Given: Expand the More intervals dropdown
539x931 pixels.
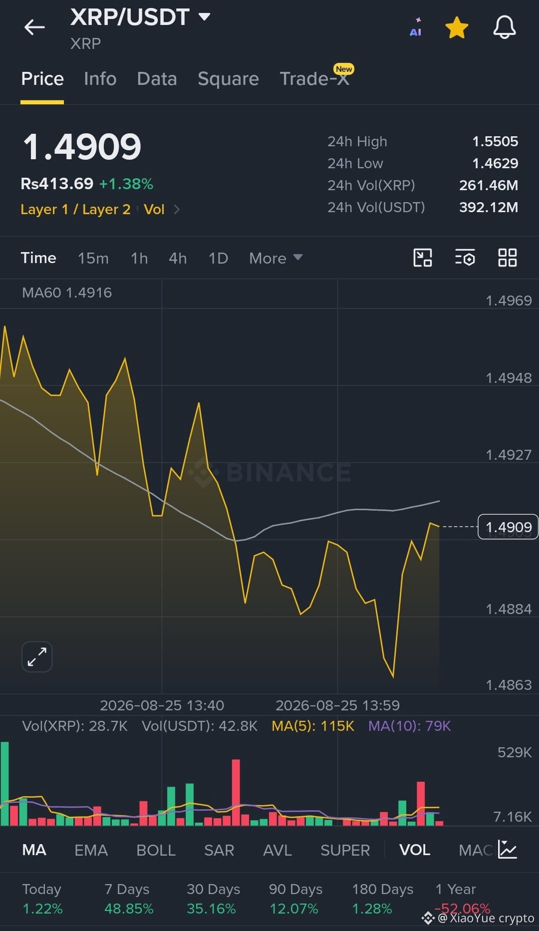Looking at the screenshot, I should pyautogui.click(x=275, y=258).
